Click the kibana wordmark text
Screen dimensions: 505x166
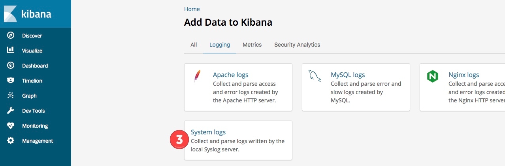tap(36, 14)
